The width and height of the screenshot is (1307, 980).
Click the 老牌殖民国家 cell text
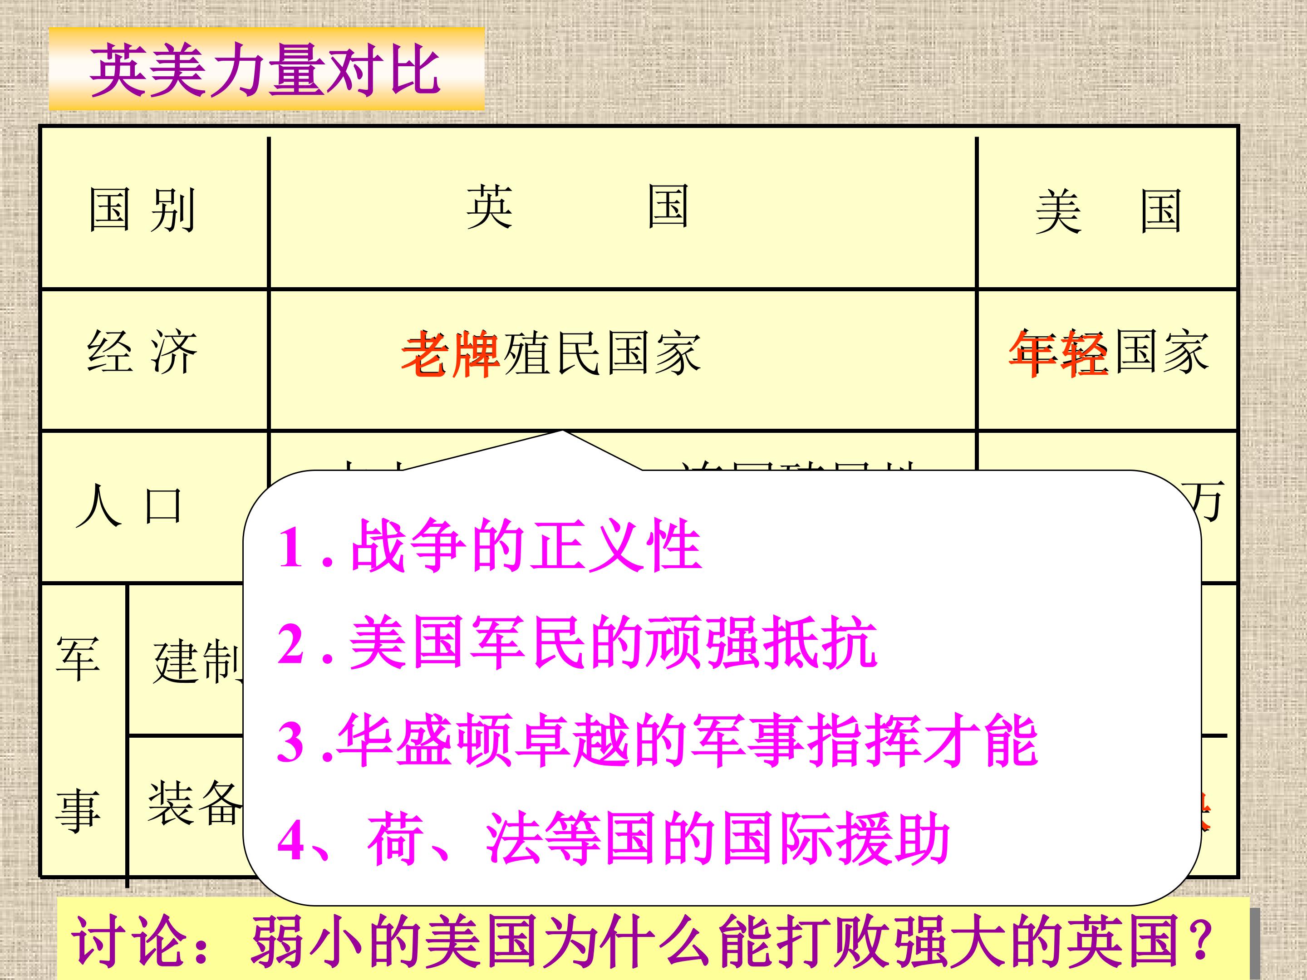coord(550,353)
